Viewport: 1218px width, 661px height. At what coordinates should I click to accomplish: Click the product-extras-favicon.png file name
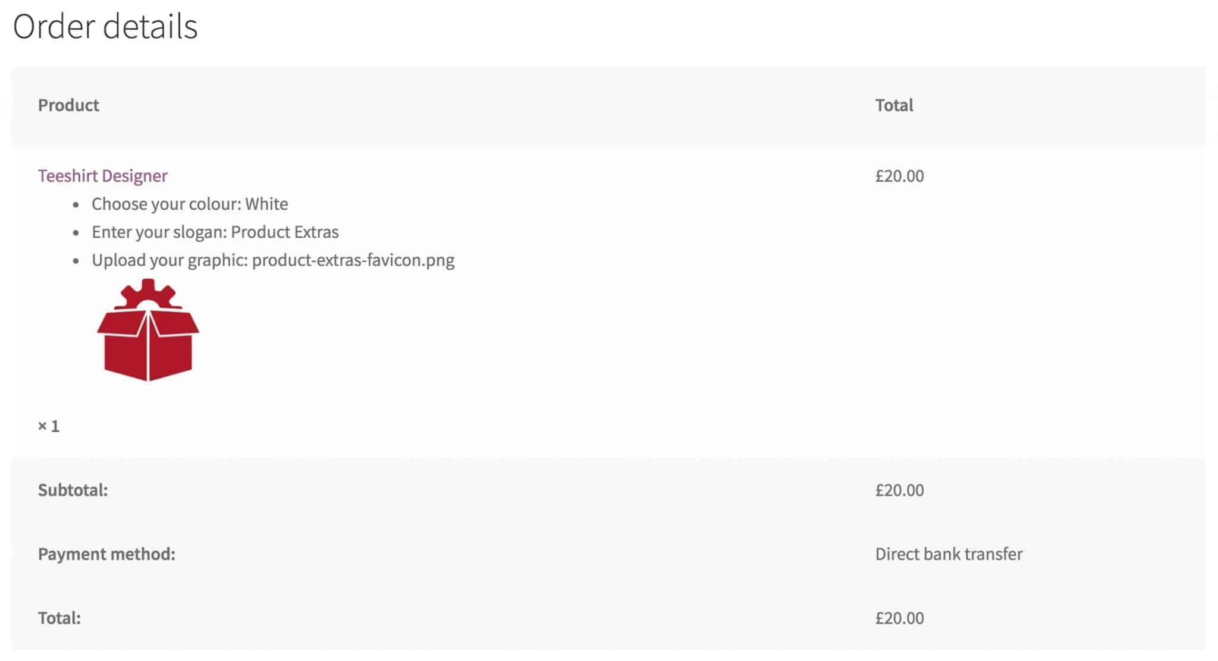[x=353, y=260]
